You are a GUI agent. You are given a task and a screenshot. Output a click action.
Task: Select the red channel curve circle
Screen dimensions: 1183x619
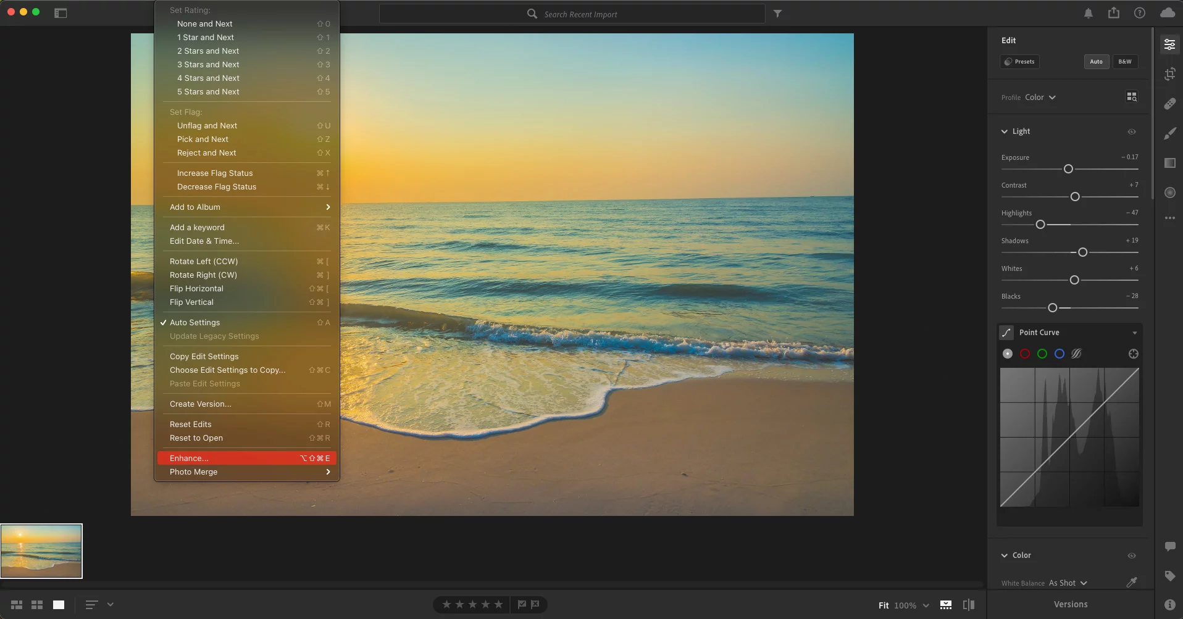[x=1025, y=354]
